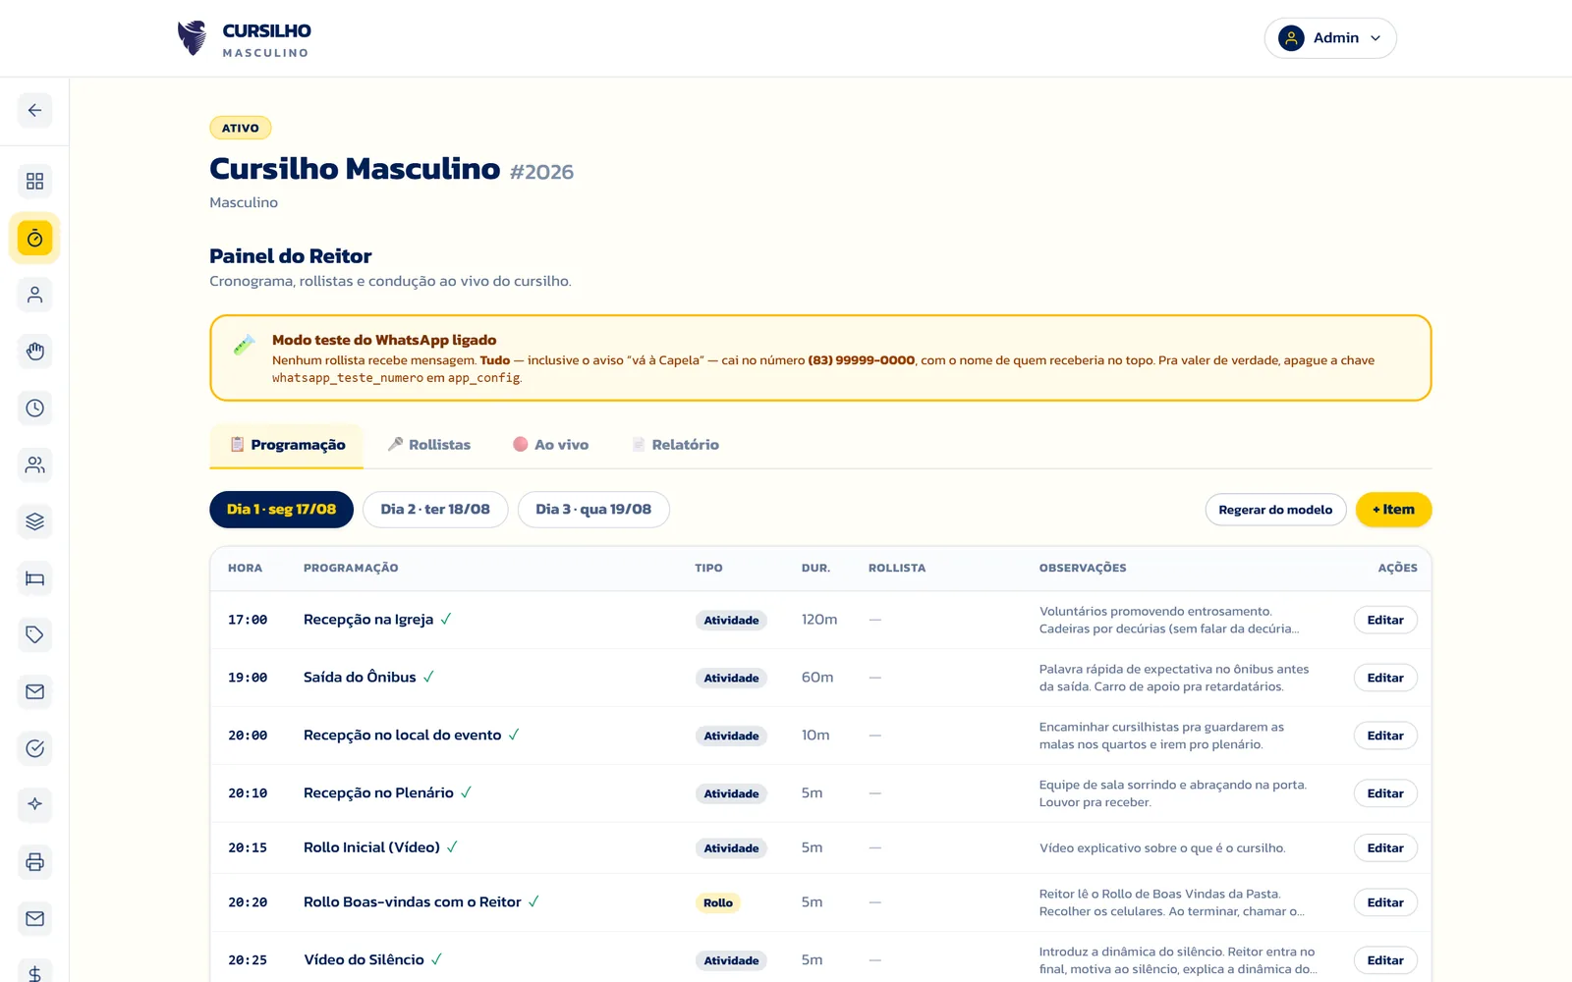
Task: Click the circled checkmark sidebar icon
Action: (x=34, y=748)
